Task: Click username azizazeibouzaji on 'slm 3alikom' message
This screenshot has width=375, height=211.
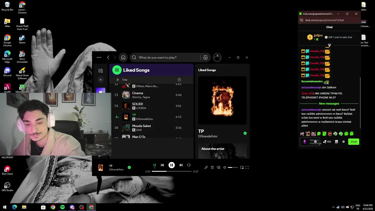Action: (x=311, y=87)
